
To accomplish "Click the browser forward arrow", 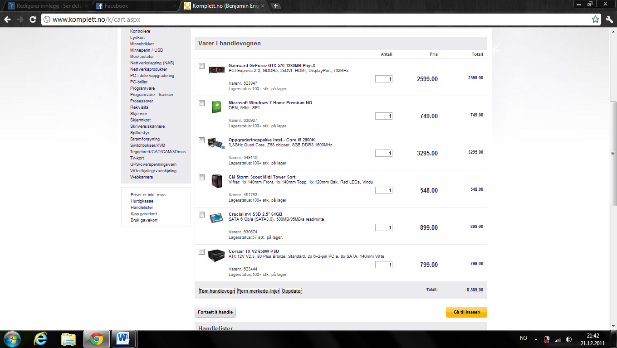I will pos(20,19).
